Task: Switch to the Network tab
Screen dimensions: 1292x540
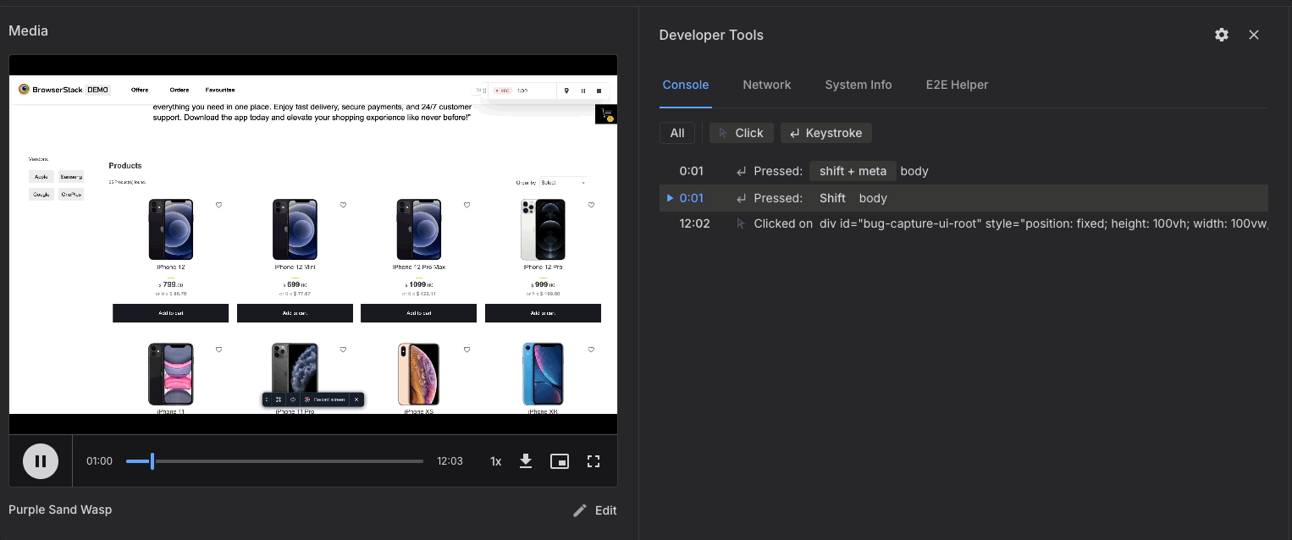Action: (x=767, y=85)
